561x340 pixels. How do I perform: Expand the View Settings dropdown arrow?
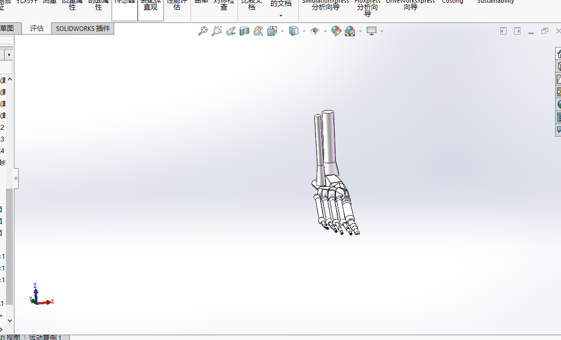[382, 31]
